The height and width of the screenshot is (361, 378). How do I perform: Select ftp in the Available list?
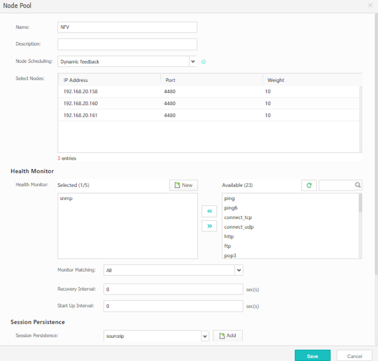[227, 246]
